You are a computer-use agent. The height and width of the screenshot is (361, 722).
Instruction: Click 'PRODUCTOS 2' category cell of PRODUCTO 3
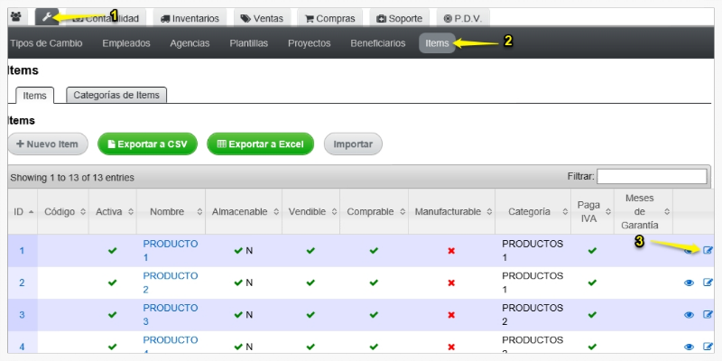tap(532, 314)
